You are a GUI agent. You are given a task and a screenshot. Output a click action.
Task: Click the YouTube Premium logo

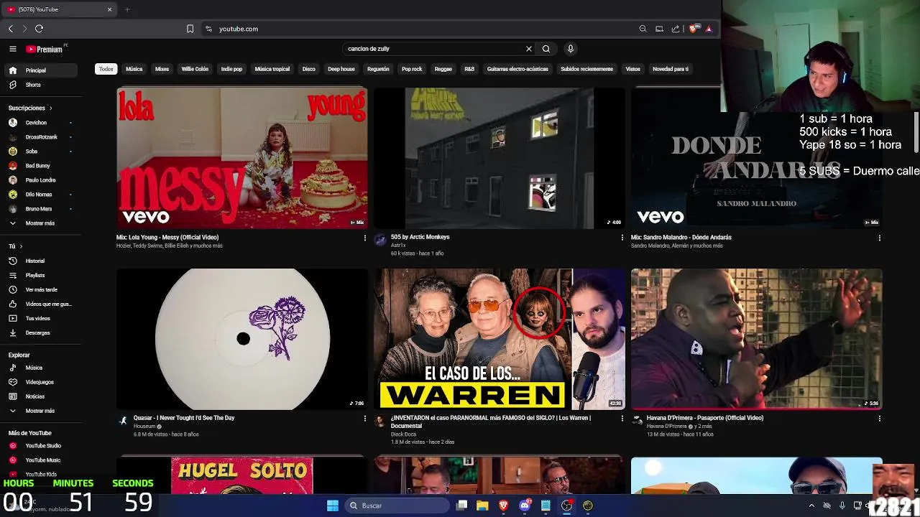point(45,49)
